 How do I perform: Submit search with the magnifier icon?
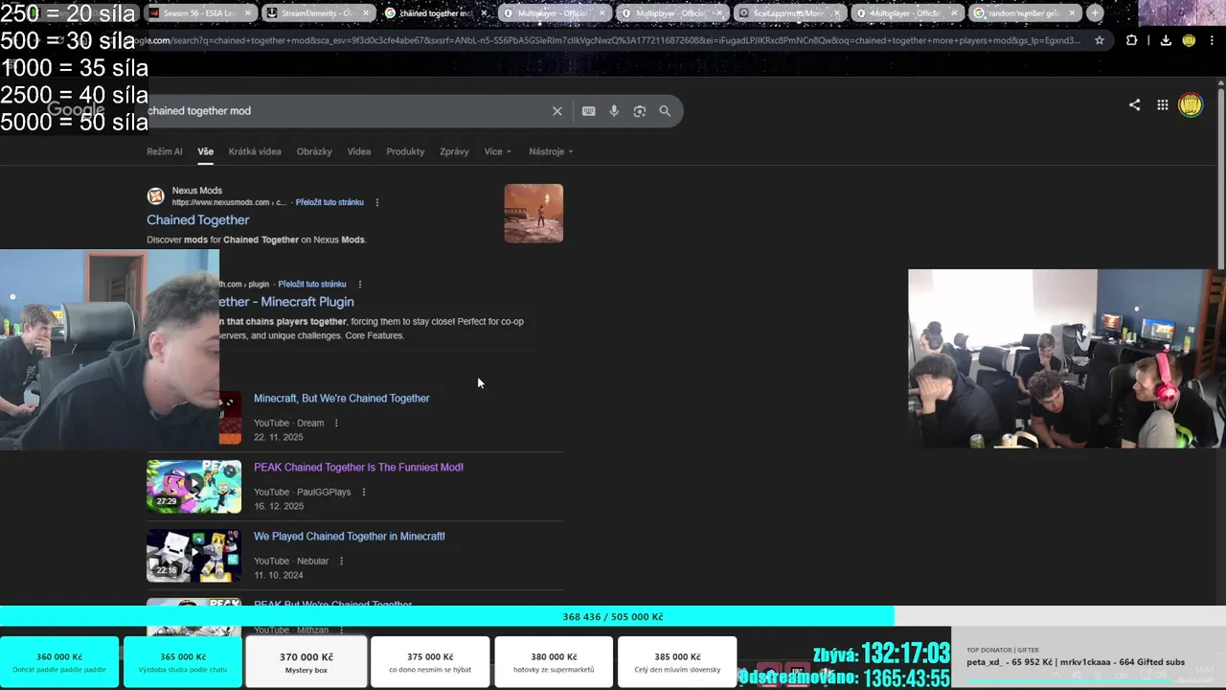(665, 111)
